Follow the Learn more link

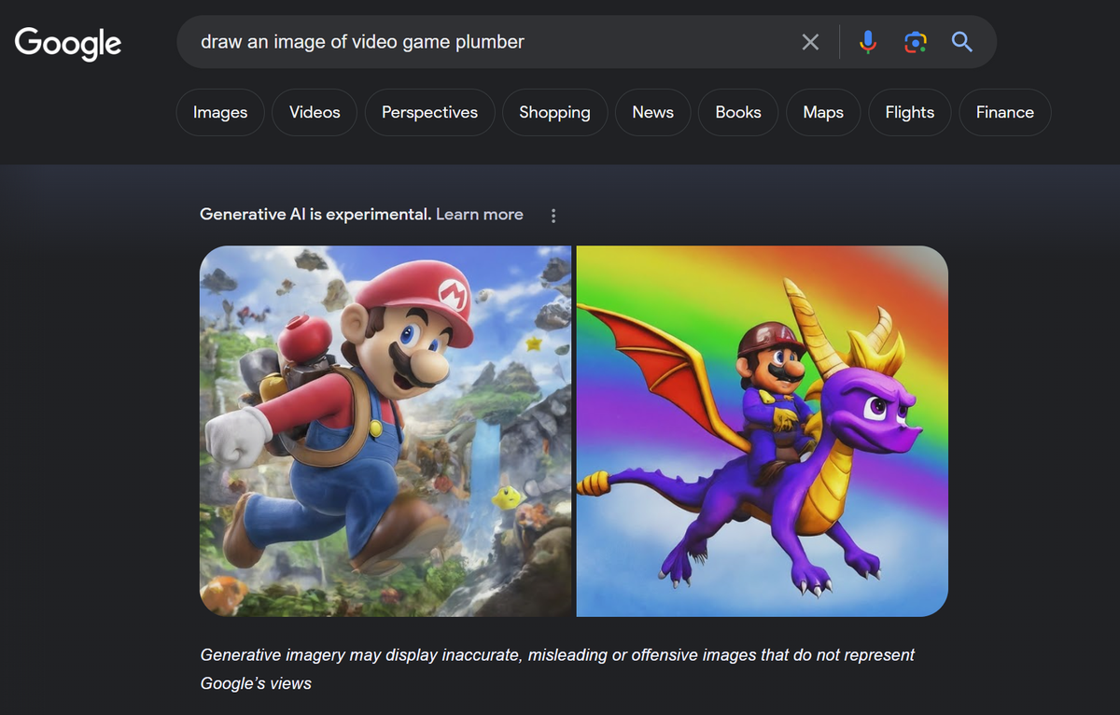(480, 215)
